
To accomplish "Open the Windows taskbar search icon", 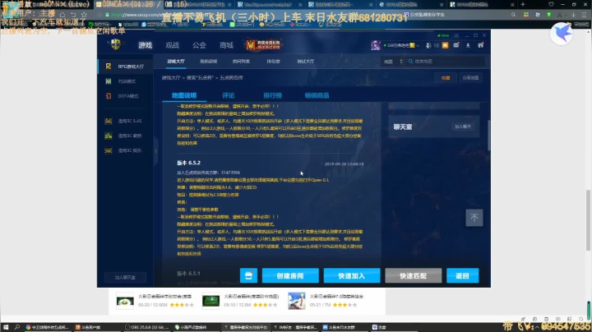I will 17,327.
